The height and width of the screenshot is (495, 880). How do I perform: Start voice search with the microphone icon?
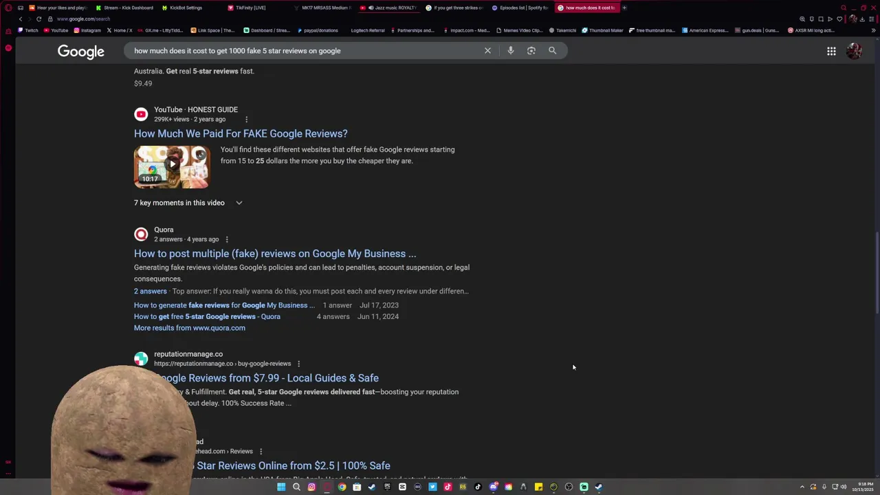[510, 50]
